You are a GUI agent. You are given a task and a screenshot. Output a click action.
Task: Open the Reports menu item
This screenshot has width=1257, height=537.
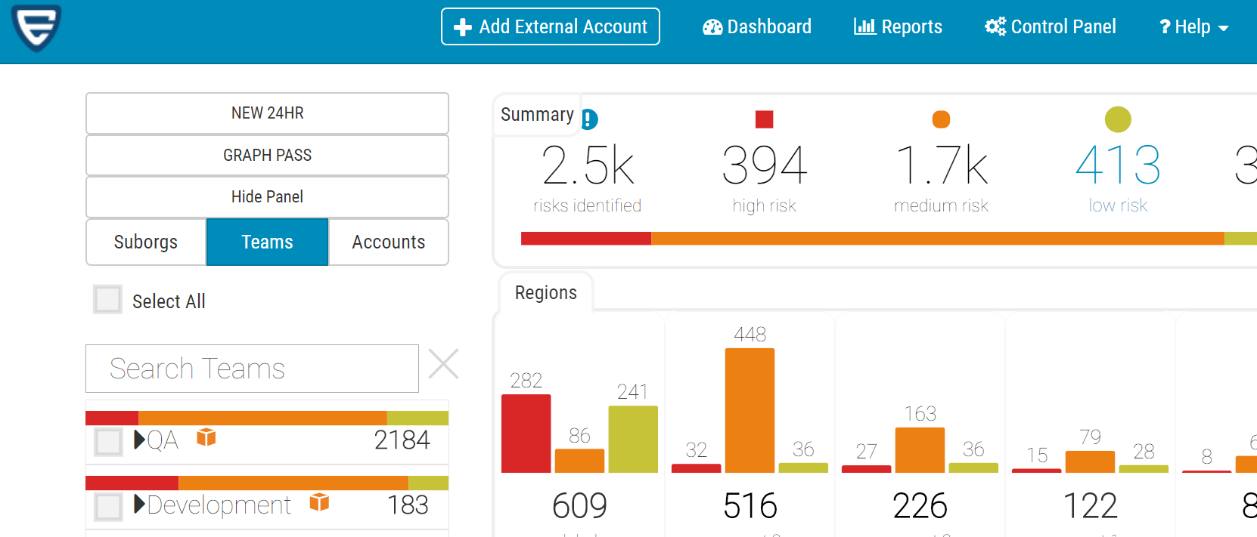coord(898,27)
